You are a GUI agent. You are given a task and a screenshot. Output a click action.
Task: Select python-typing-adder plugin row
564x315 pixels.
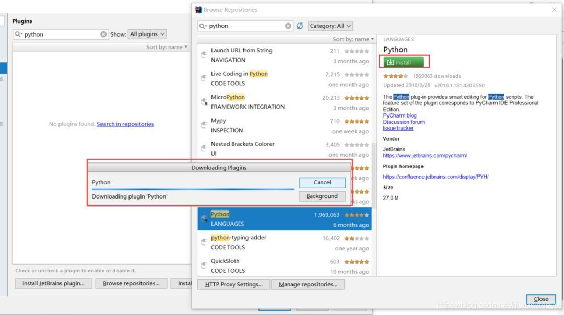click(285, 242)
